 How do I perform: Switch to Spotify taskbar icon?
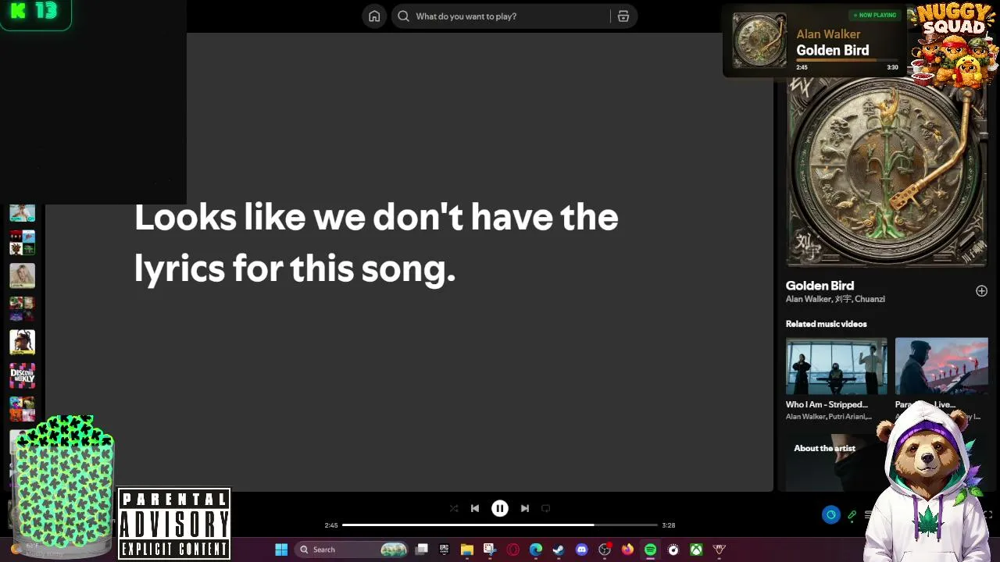650,550
